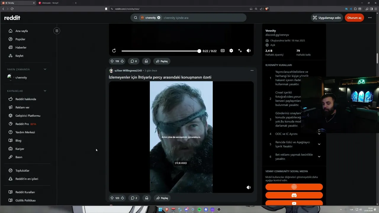379x213 pixels.
Task: Share the 119-vote post
Action: pos(162,61)
